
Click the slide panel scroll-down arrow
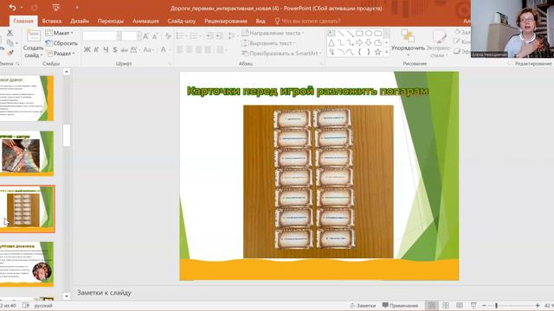[67, 296]
